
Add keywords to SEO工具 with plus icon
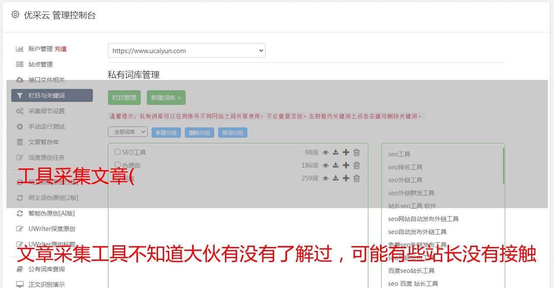[x=346, y=152]
